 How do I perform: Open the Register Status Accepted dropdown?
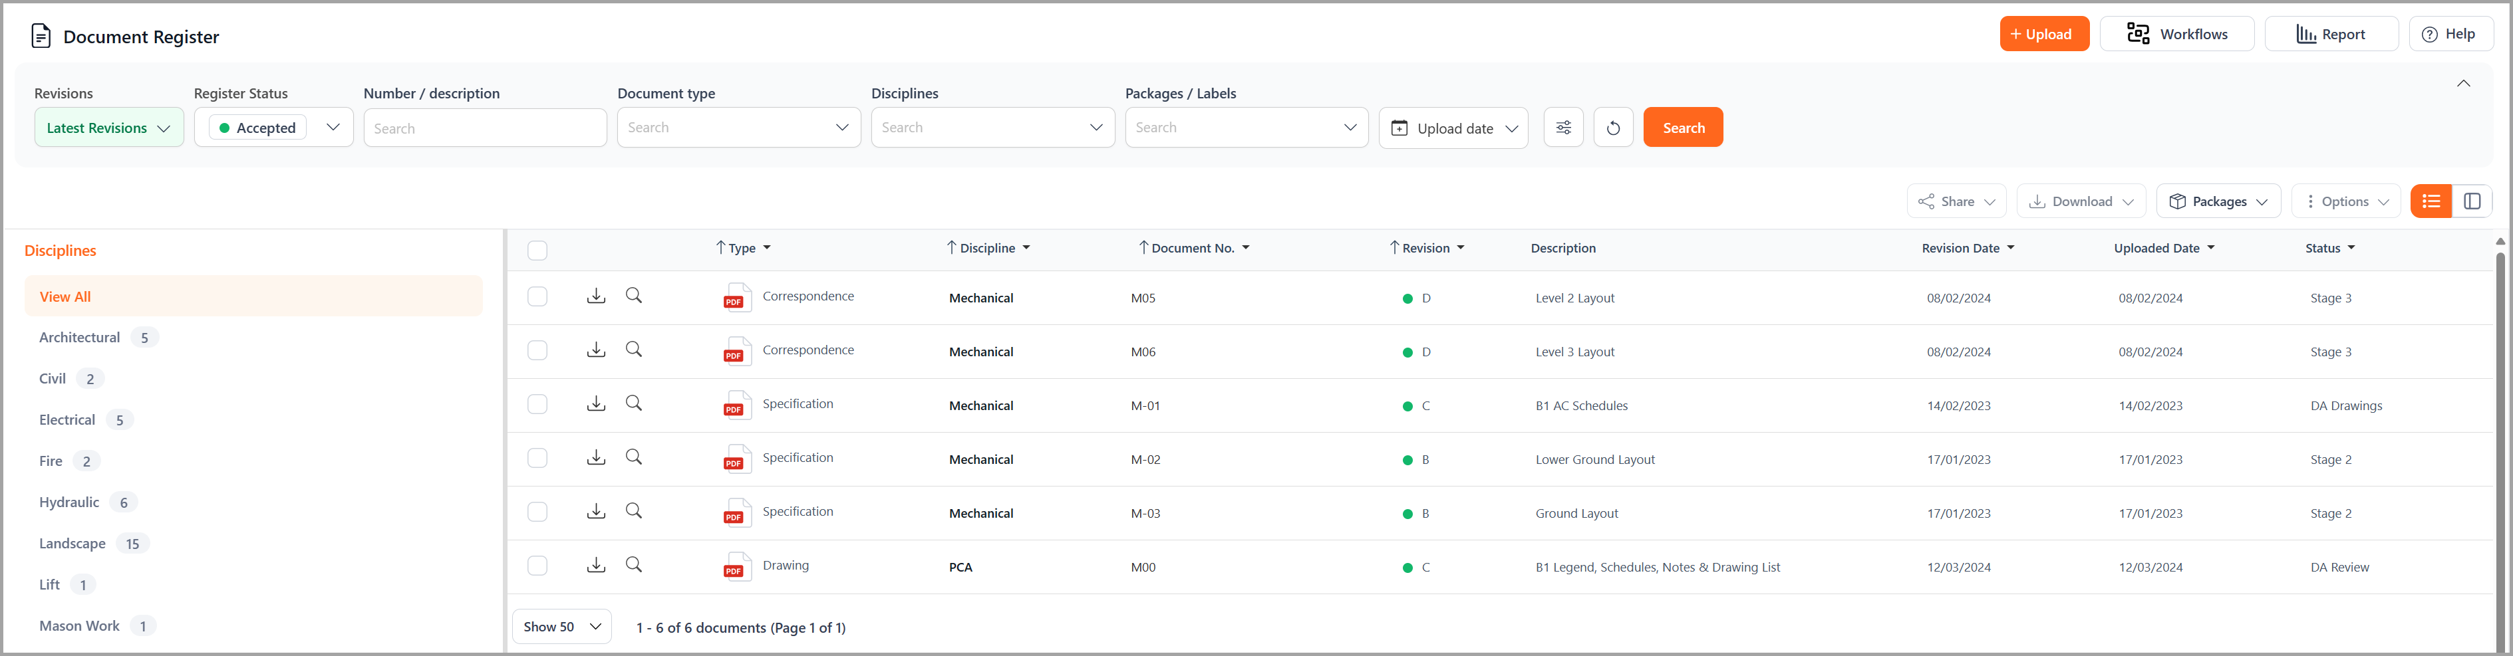273,128
